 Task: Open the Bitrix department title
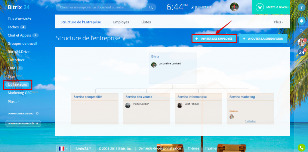[155, 56]
